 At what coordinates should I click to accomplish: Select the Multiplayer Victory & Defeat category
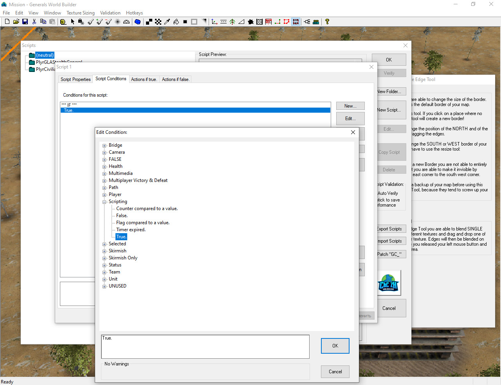tap(138, 180)
